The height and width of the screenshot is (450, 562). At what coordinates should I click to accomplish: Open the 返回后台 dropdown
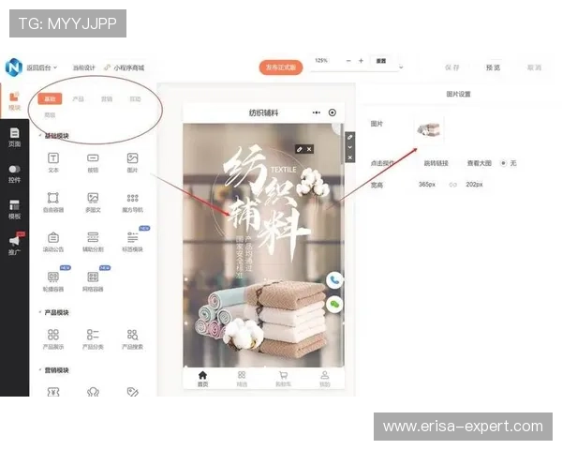(x=41, y=67)
